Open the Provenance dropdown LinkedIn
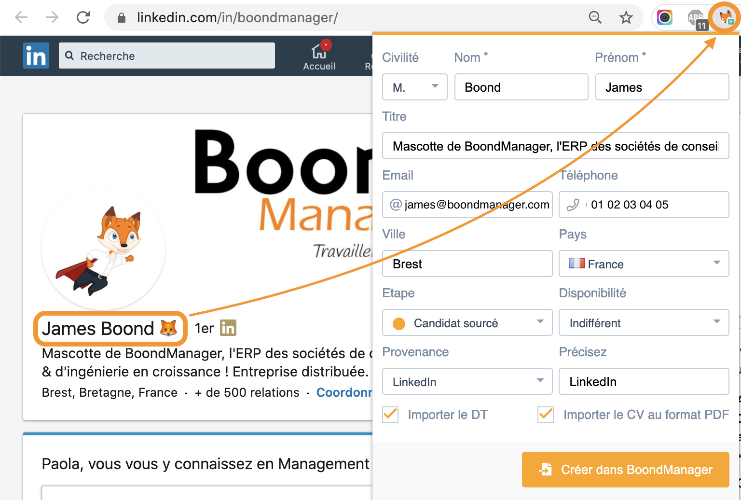Image resolution: width=741 pixels, height=500 pixels. pos(467,381)
